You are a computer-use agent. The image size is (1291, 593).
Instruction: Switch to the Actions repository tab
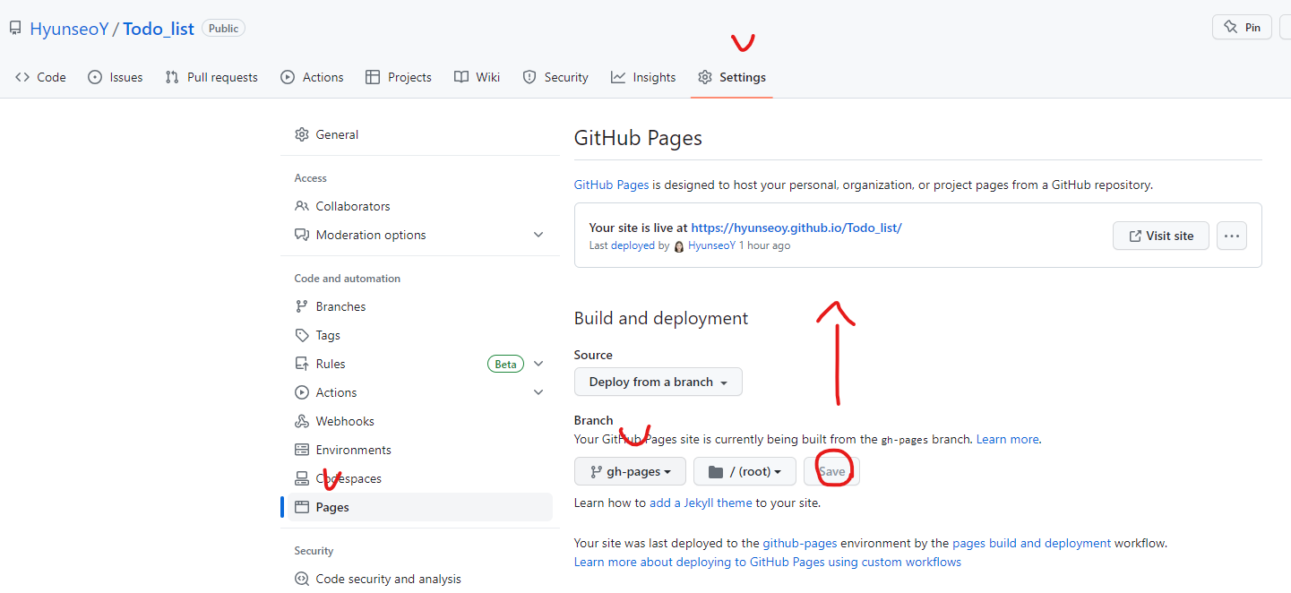click(312, 77)
